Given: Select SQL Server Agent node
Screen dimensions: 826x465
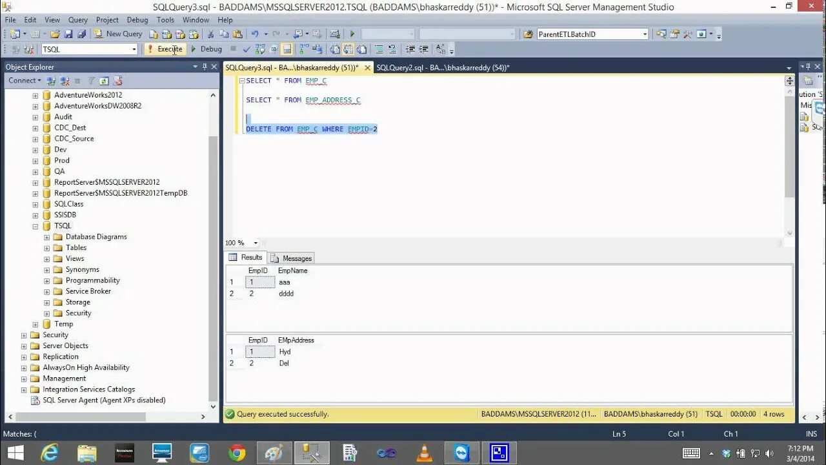Looking at the screenshot, I should coord(104,400).
